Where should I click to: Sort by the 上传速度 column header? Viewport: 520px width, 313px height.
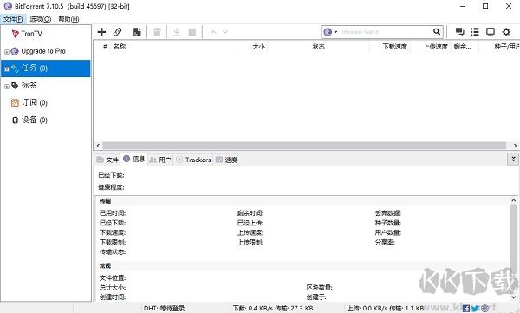pos(435,47)
